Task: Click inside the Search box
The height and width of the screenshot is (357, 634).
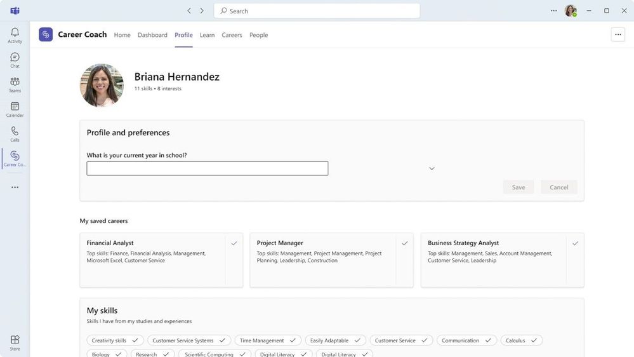Action: click(x=317, y=11)
